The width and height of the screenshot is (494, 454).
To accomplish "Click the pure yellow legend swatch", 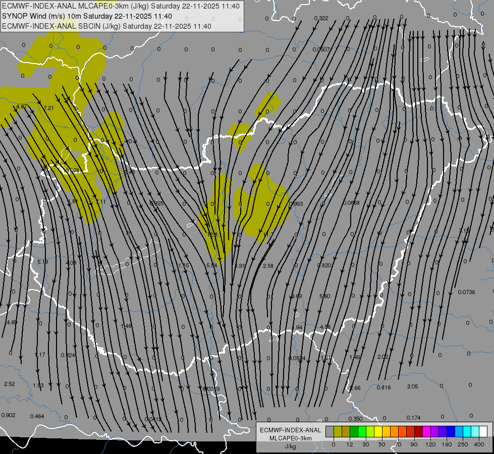I will 378,431.
